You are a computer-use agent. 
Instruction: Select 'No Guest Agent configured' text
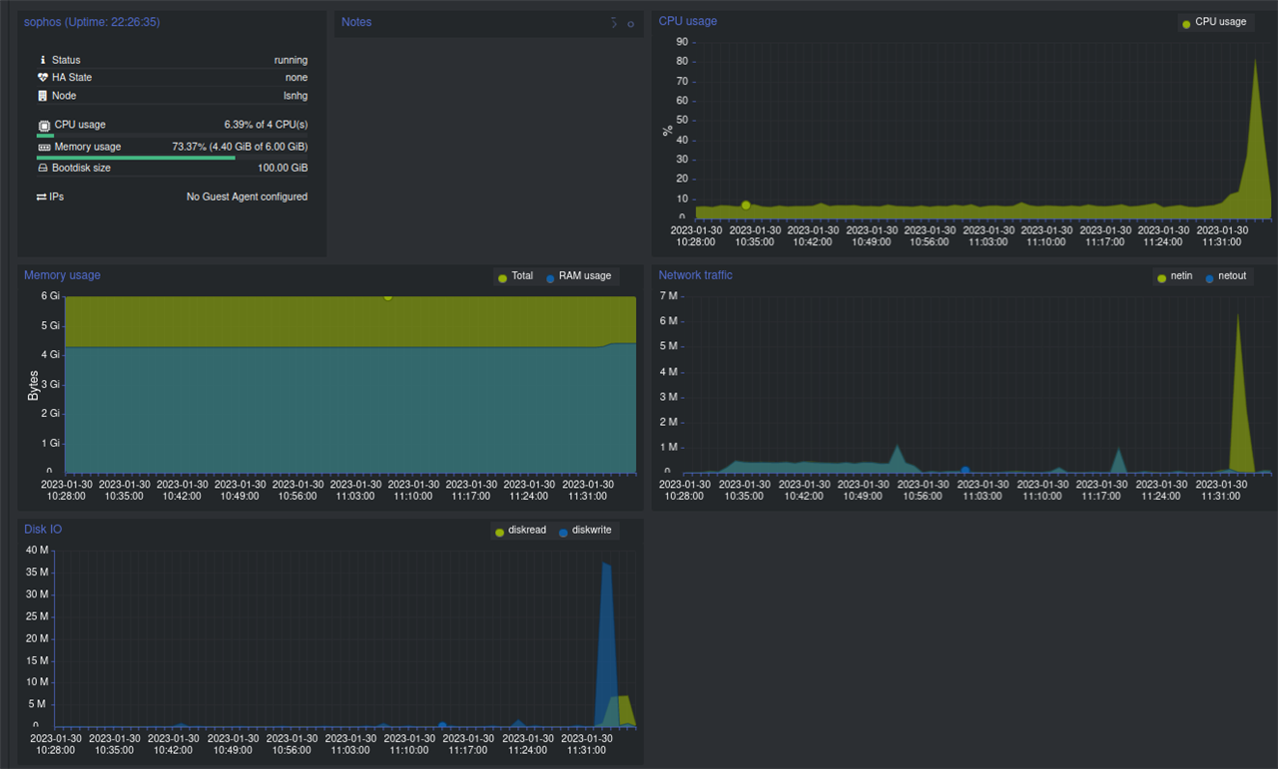pos(247,196)
